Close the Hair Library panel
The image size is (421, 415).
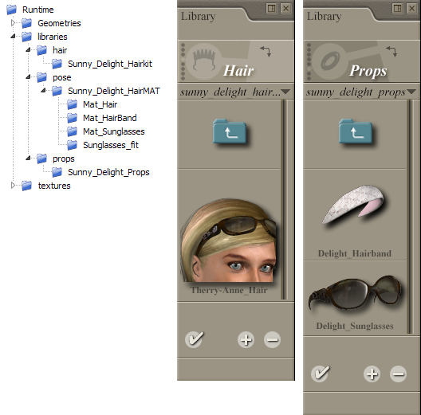coord(286,8)
